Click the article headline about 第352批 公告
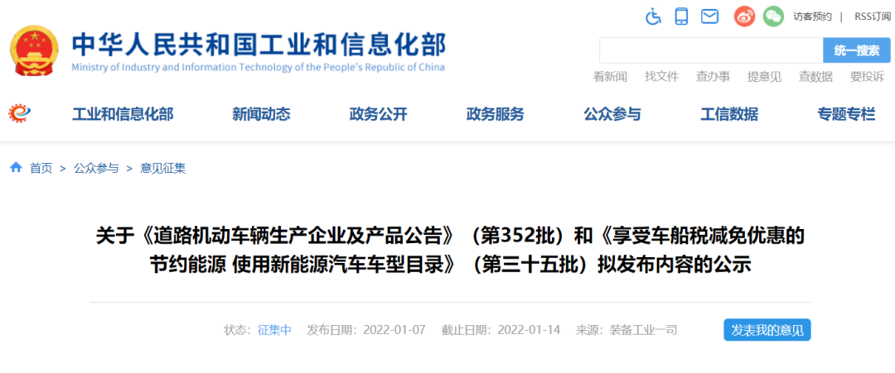 point(450,251)
